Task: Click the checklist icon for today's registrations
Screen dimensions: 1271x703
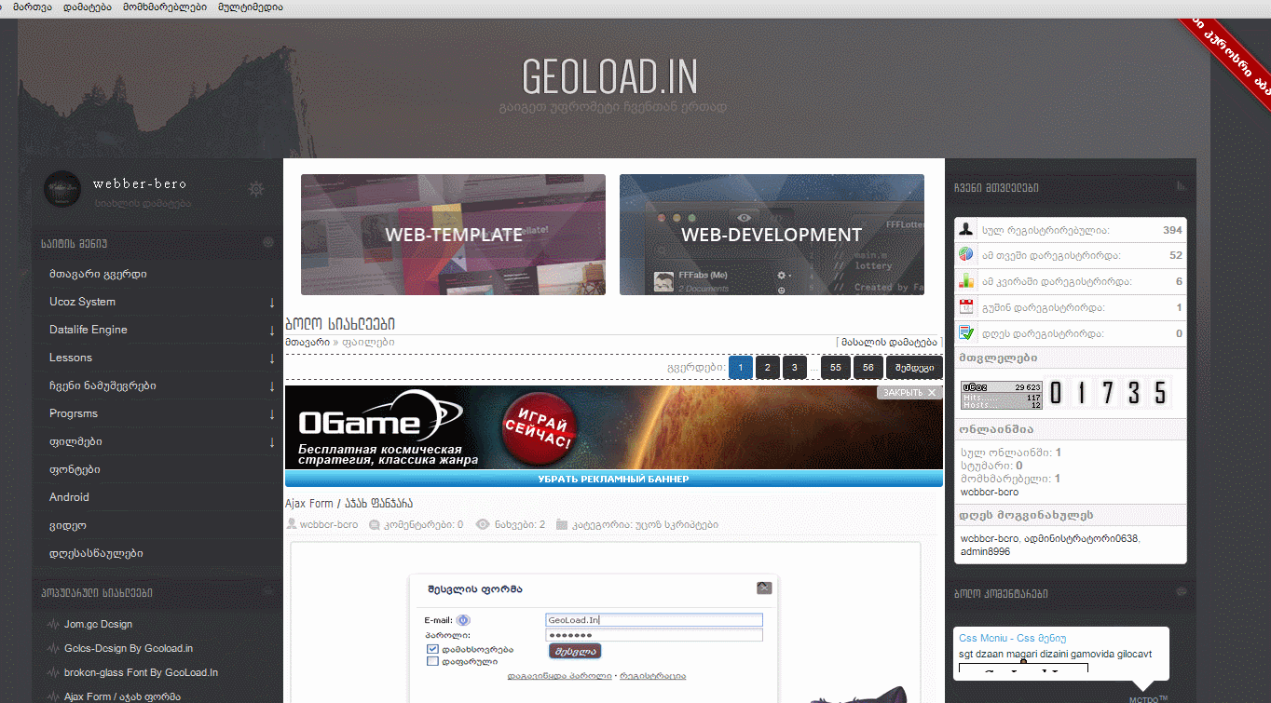Action: tap(966, 332)
